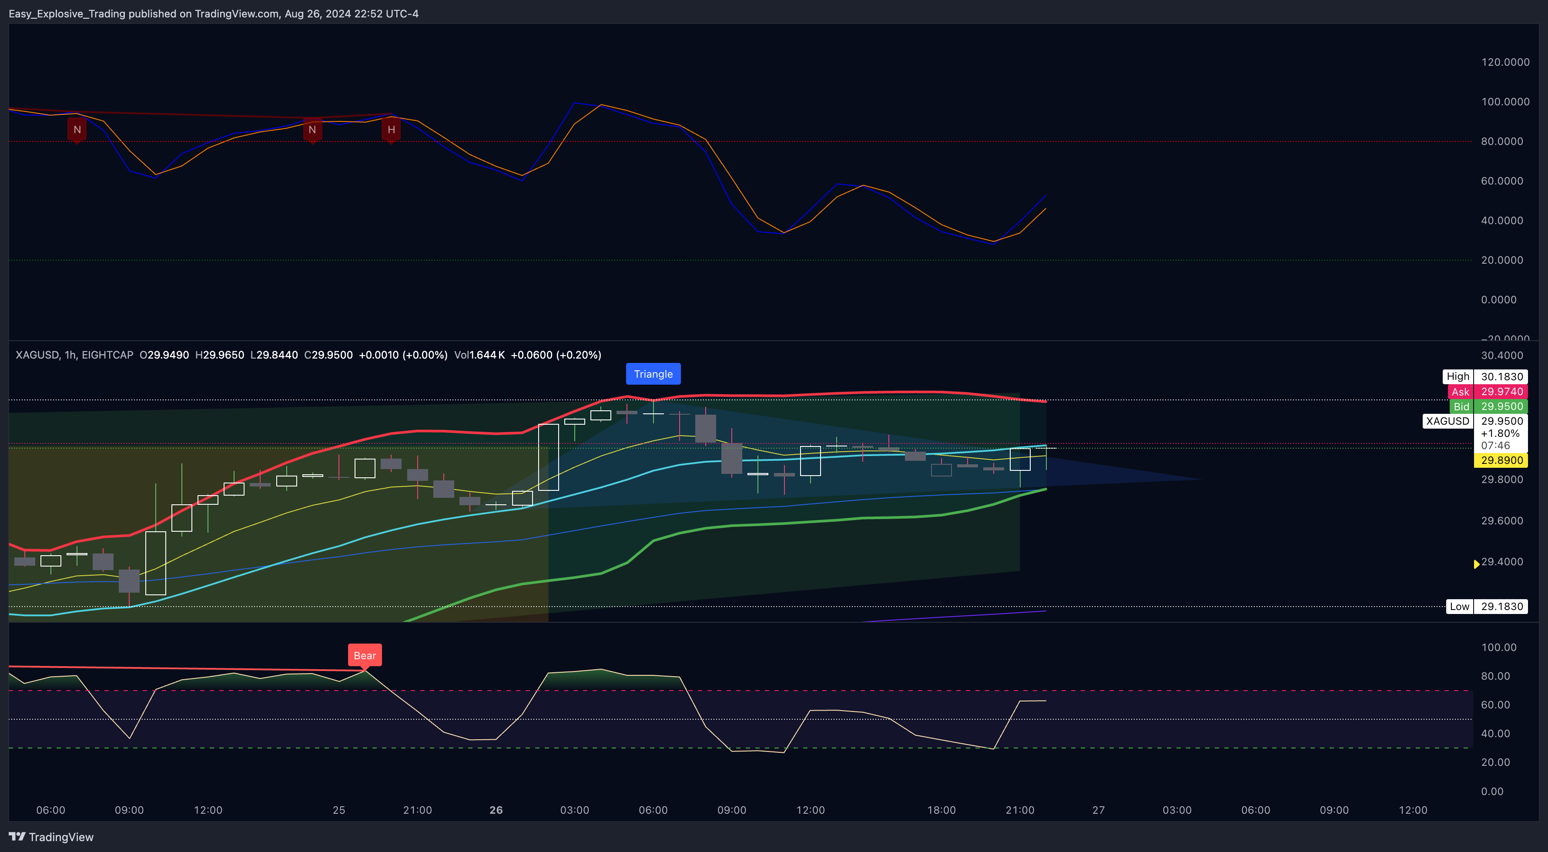Viewport: 1548px width, 852px height.
Task: Click the 80.0000 oscillator scale value
Action: click(1502, 141)
